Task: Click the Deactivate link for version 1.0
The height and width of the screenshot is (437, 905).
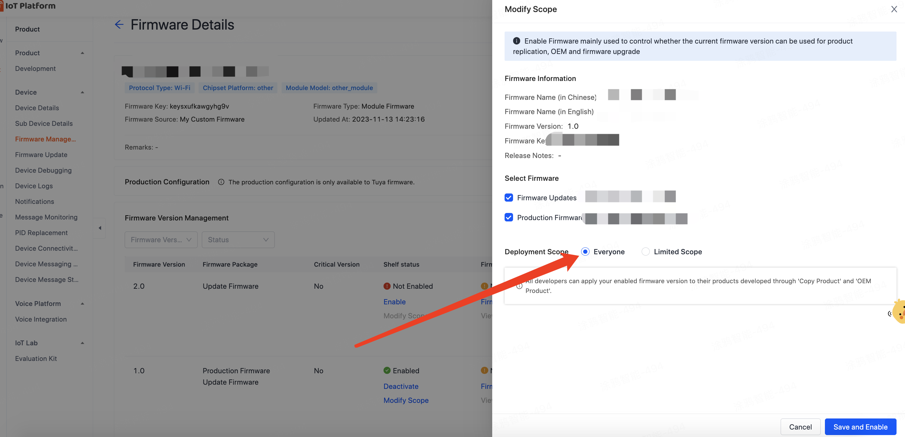Action: [400, 386]
